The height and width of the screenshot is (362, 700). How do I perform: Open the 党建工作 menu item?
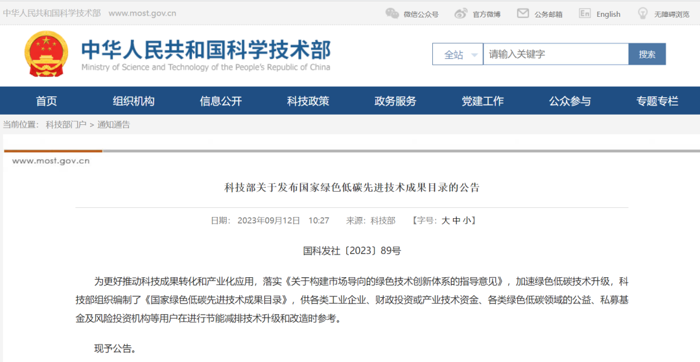coord(483,101)
